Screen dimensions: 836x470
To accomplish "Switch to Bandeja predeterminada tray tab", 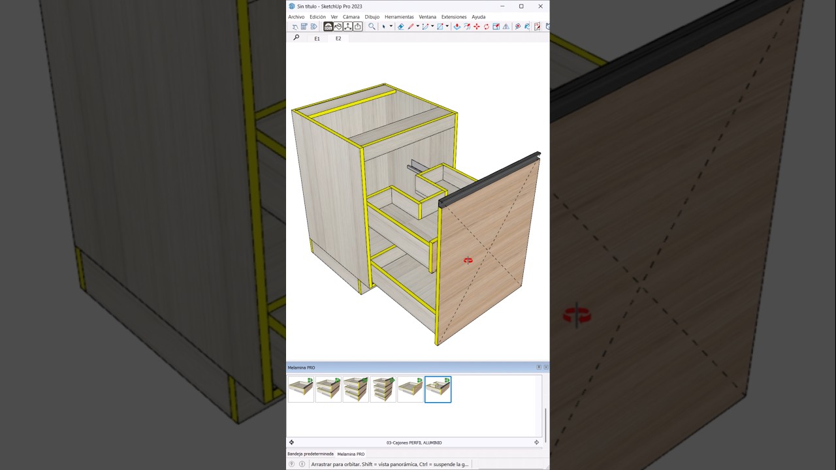I will [311, 454].
